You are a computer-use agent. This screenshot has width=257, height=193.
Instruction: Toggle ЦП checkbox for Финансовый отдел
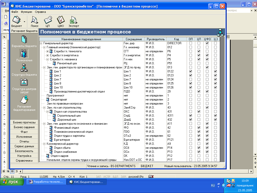(199, 128)
